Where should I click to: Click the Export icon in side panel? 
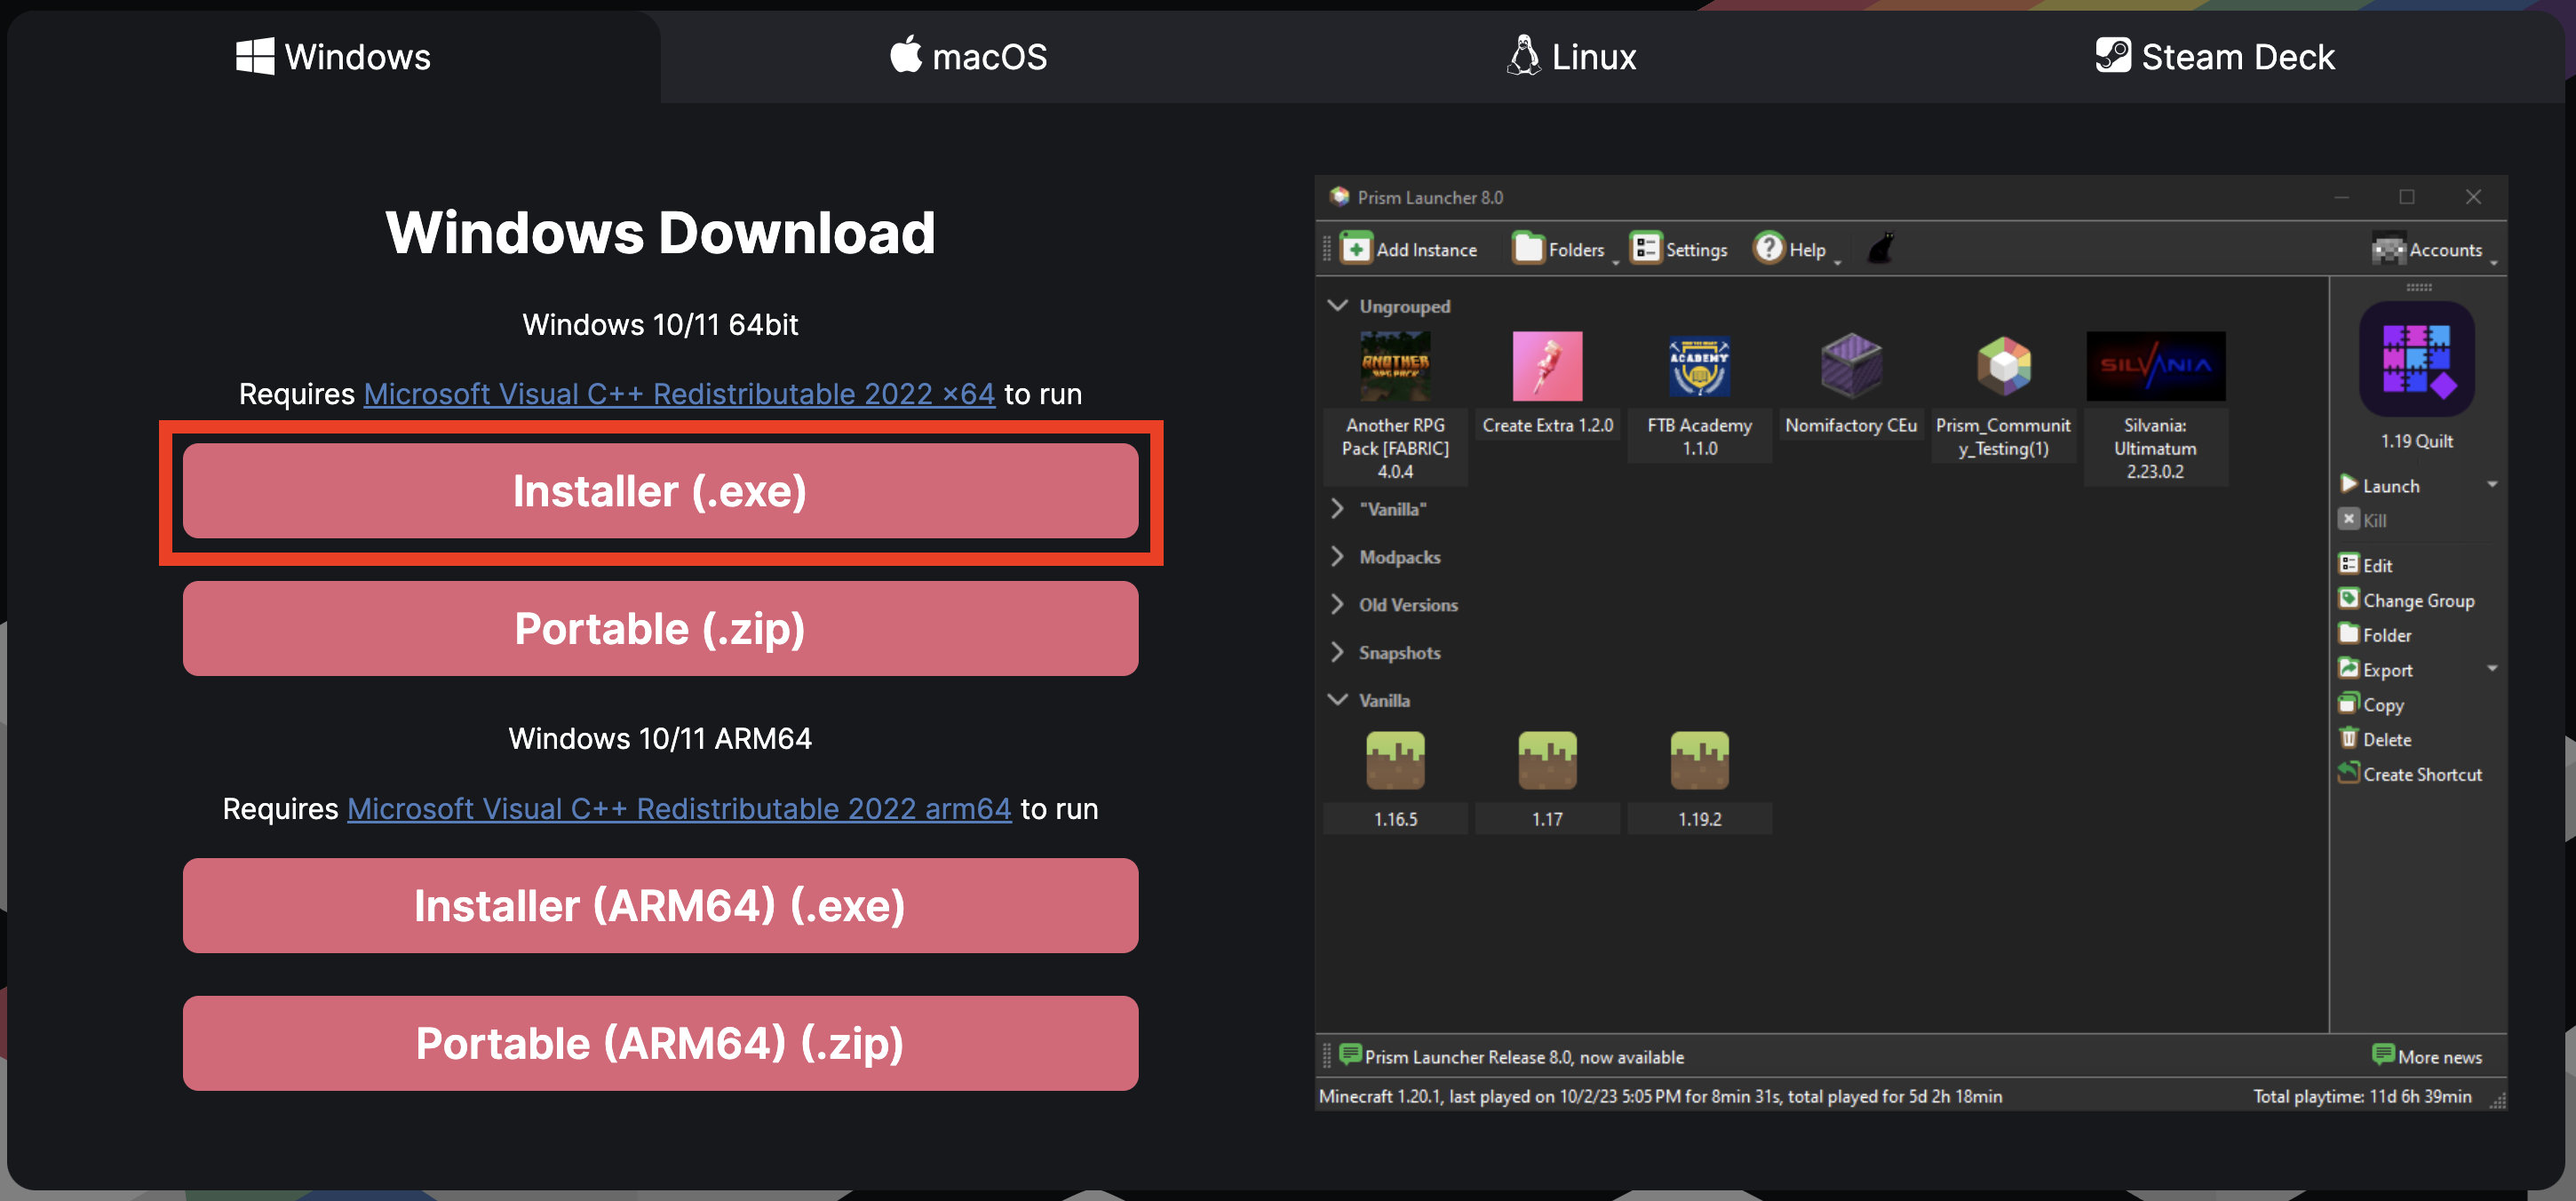pos(2348,668)
